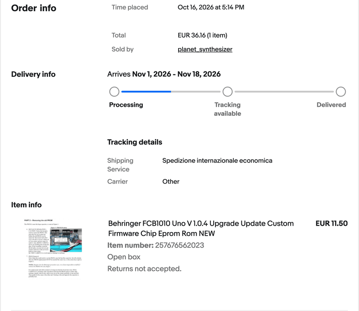Click the Returns not accepted text

(x=144, y=269)
